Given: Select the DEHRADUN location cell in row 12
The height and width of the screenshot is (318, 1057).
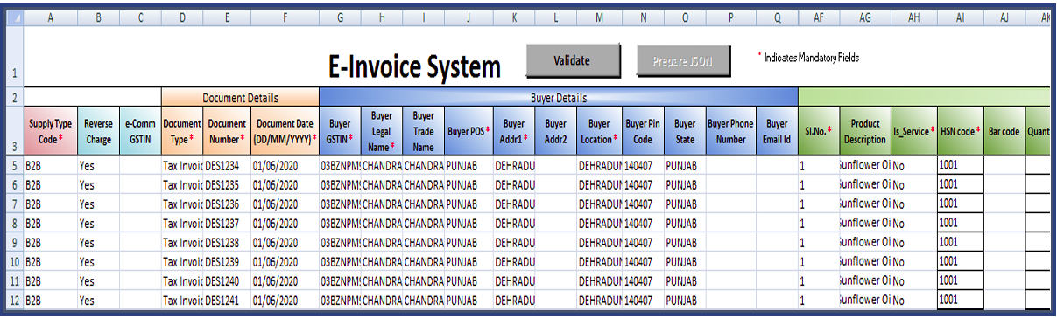Looking at the screenshot, I should 600,301.
